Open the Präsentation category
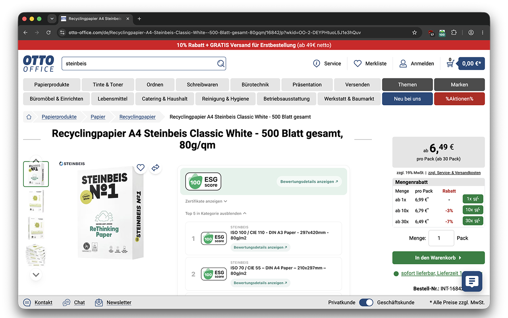 tap(307, 85)
